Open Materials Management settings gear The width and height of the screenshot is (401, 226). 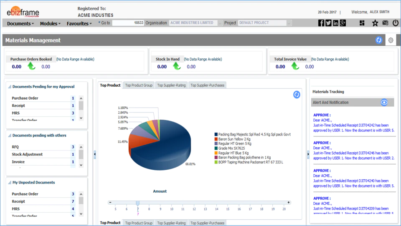point(391,40)
